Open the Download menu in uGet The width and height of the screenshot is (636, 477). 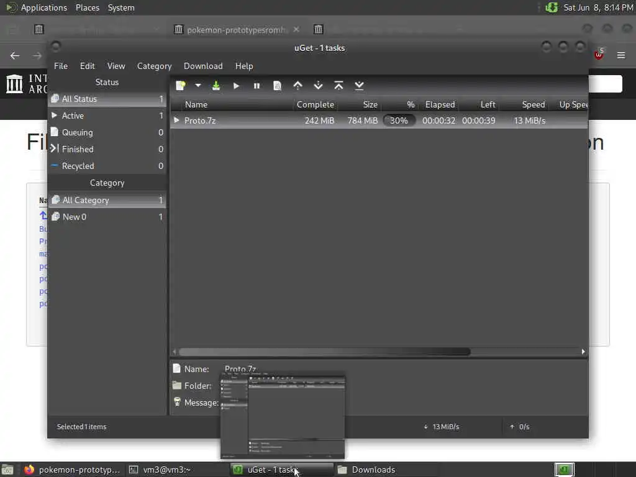203,66
